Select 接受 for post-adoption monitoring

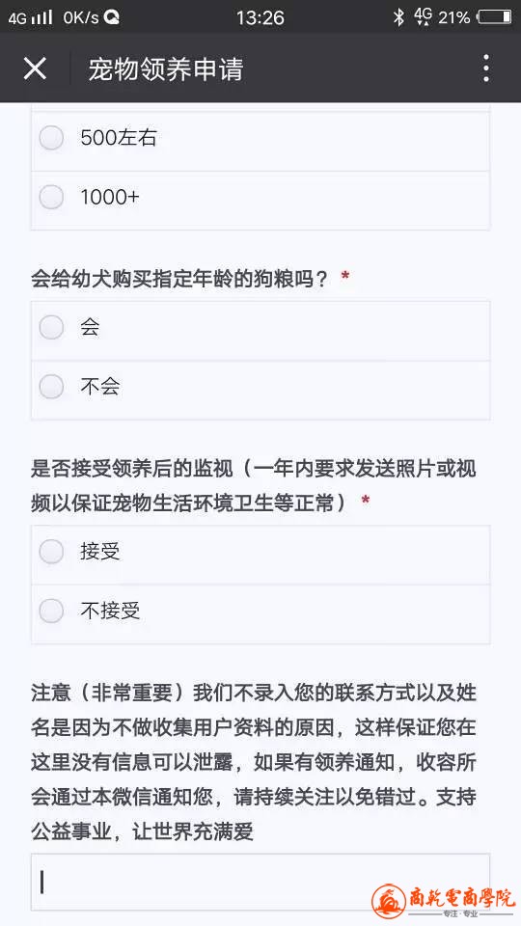[x=260, y=552]
